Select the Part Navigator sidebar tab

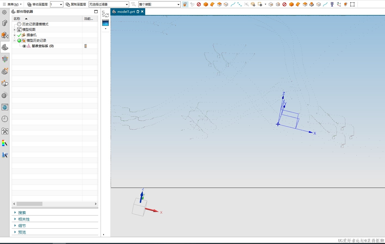(5, 47)
